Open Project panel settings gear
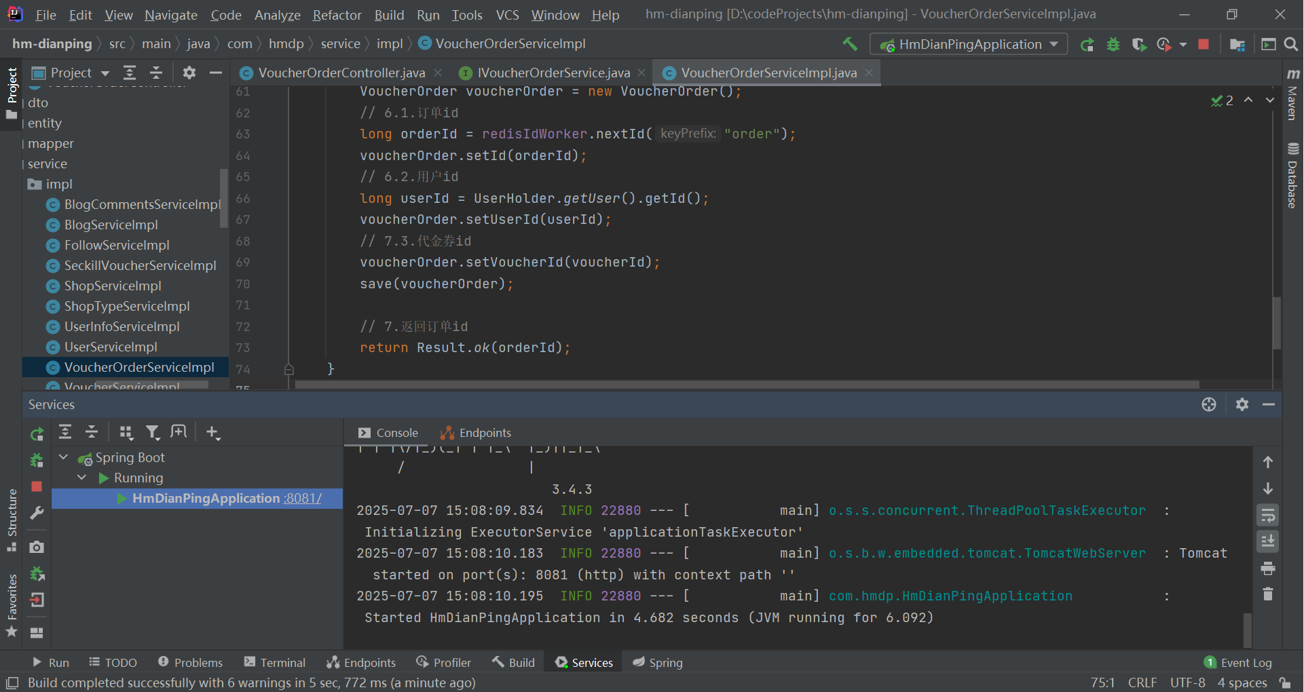 pyautogui.click(x=189, y=73)
